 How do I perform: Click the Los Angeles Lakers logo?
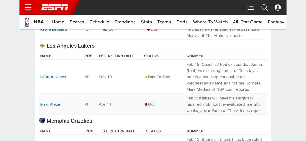pyautogui.click(x=42, y=46)
